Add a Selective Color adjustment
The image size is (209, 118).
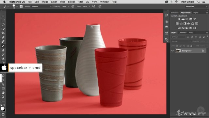(x=191, y=28)
